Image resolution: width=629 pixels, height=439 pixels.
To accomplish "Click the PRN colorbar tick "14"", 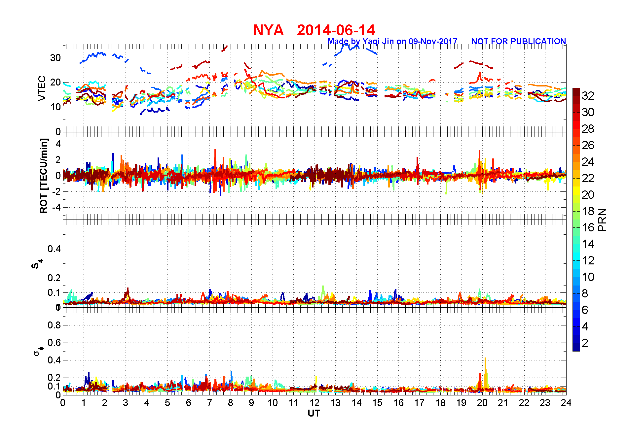I will [588, 244].
